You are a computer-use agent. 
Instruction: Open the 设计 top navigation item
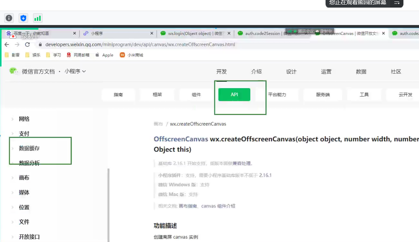[291, 71]
